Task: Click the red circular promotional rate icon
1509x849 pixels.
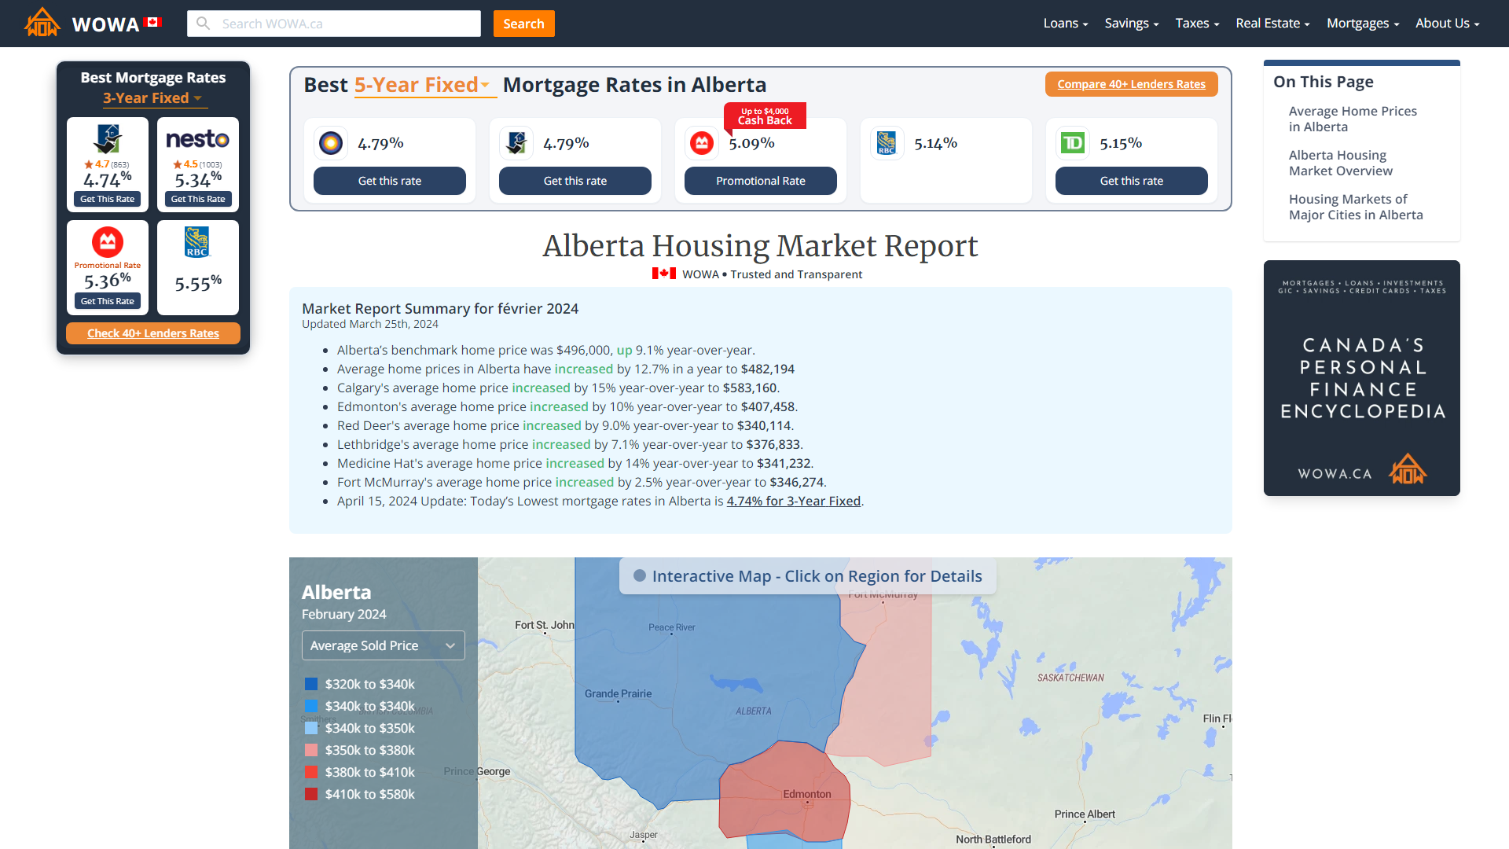Action: (703, 143)
